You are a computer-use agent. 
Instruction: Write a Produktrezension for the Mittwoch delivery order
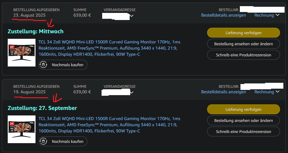coord(243,55)
